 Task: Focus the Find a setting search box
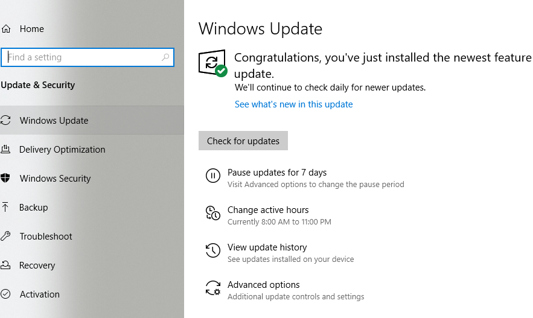pos(88,57)
